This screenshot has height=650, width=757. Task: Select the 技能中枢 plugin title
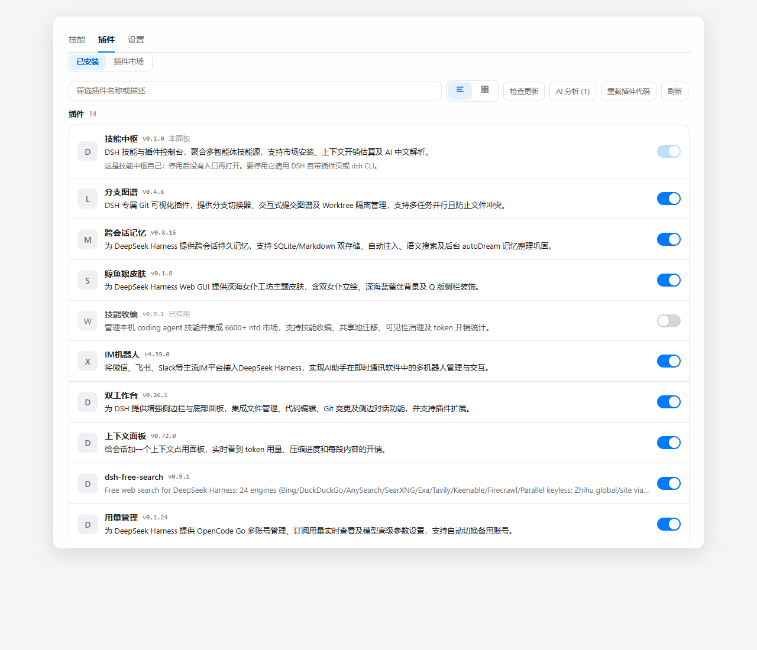coord(121,139)
